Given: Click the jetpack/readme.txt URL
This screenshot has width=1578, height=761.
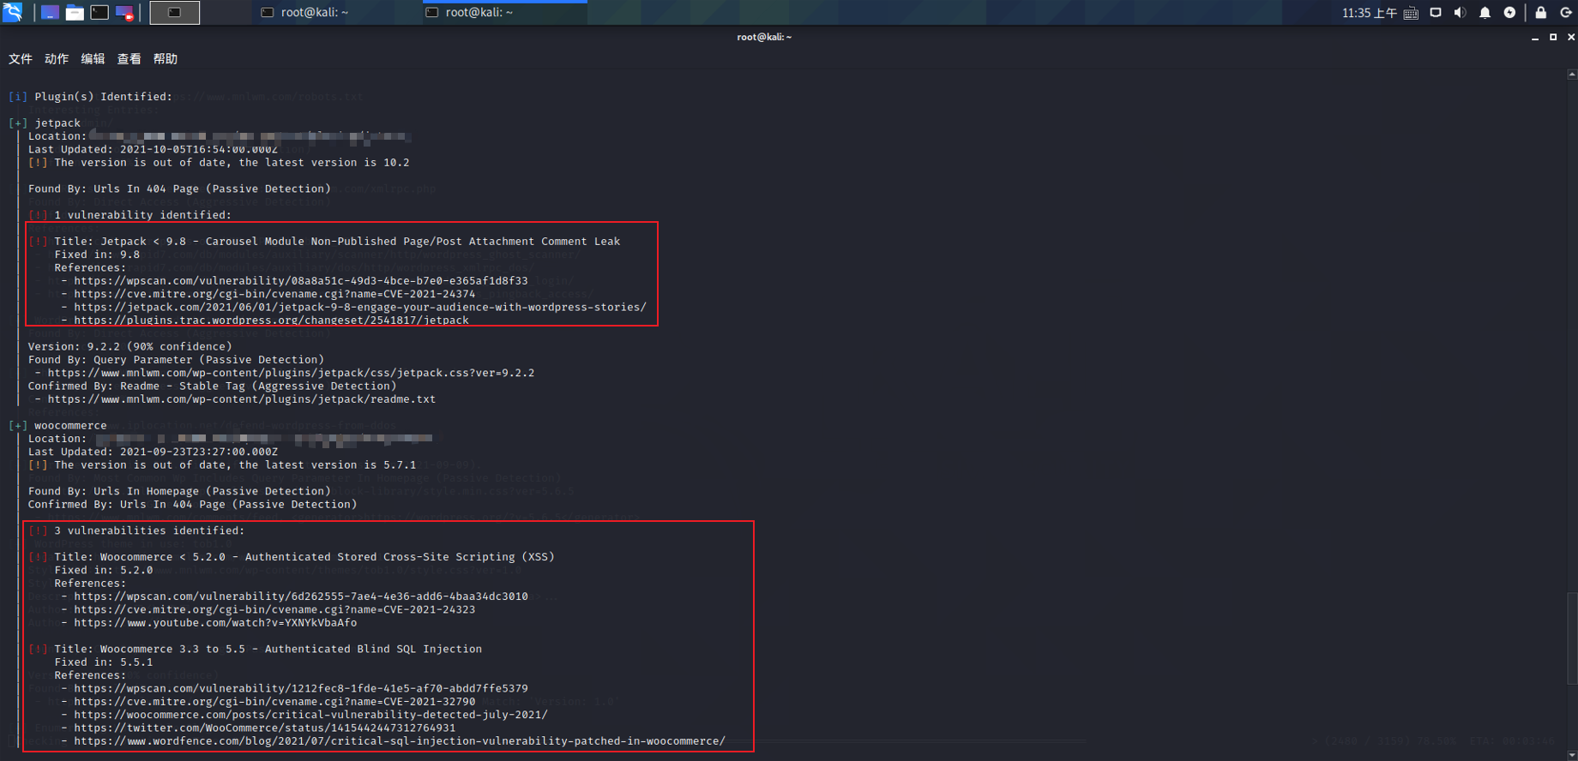Looking at the screenshot, I should 242,399.
